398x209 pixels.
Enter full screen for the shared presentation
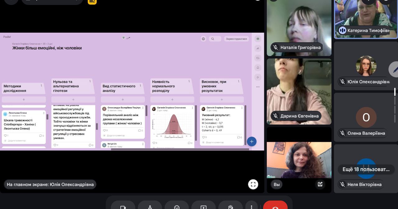pos(253,184)
